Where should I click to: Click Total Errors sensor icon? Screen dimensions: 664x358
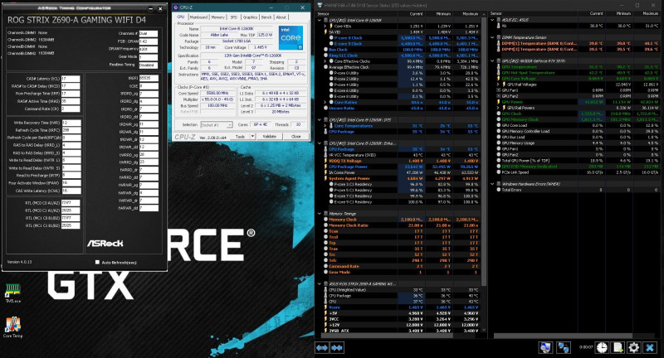(x=499, y=190)
